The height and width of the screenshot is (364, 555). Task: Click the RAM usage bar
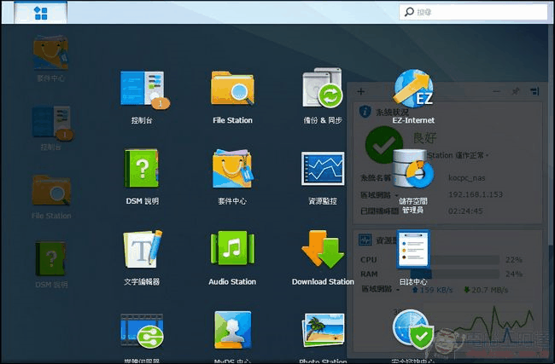[455, 274]
